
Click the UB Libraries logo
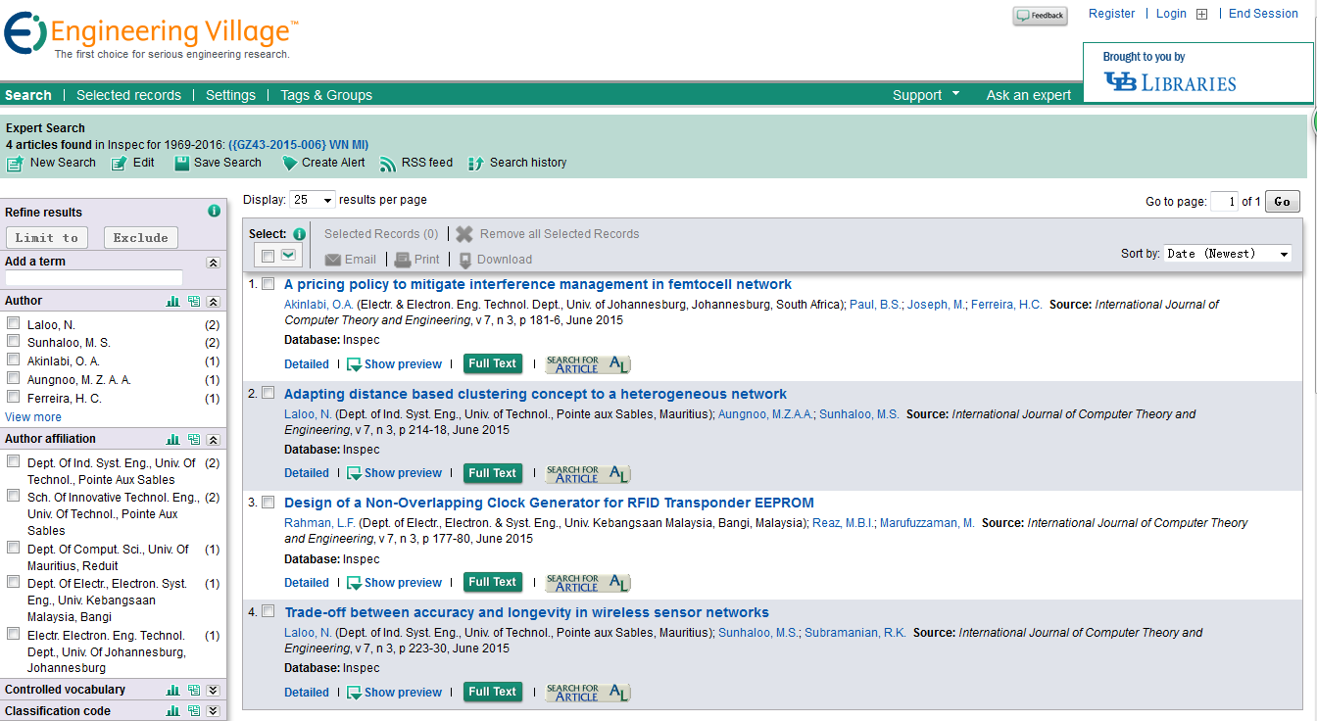pyautogui.click(x=1170, y=82)
